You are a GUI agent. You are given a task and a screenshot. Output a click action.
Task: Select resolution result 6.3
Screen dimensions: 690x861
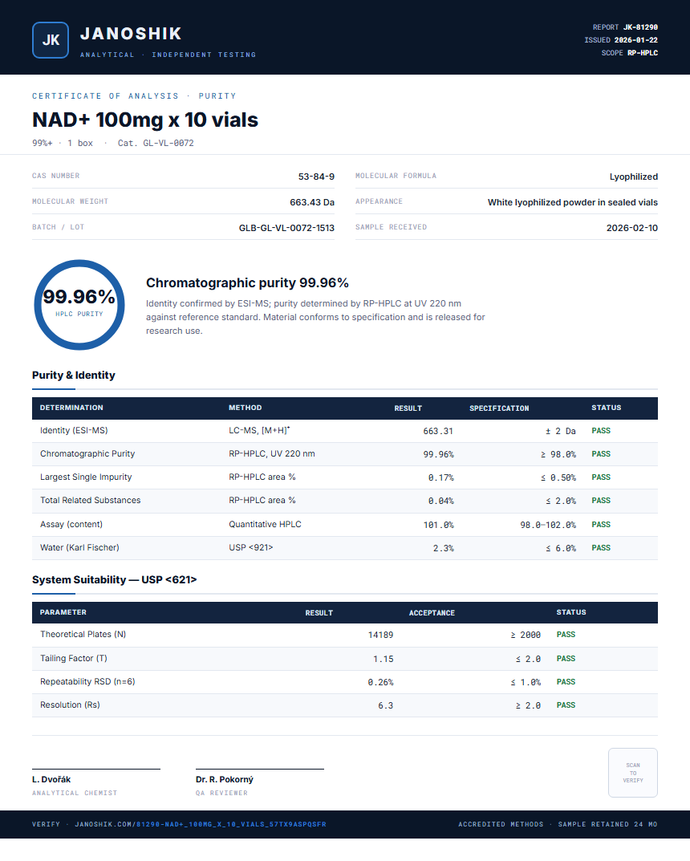(385, 705)
